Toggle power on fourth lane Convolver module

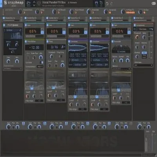[x=69, y=42]
